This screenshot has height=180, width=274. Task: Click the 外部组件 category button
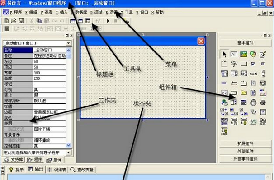pos(246,151)
